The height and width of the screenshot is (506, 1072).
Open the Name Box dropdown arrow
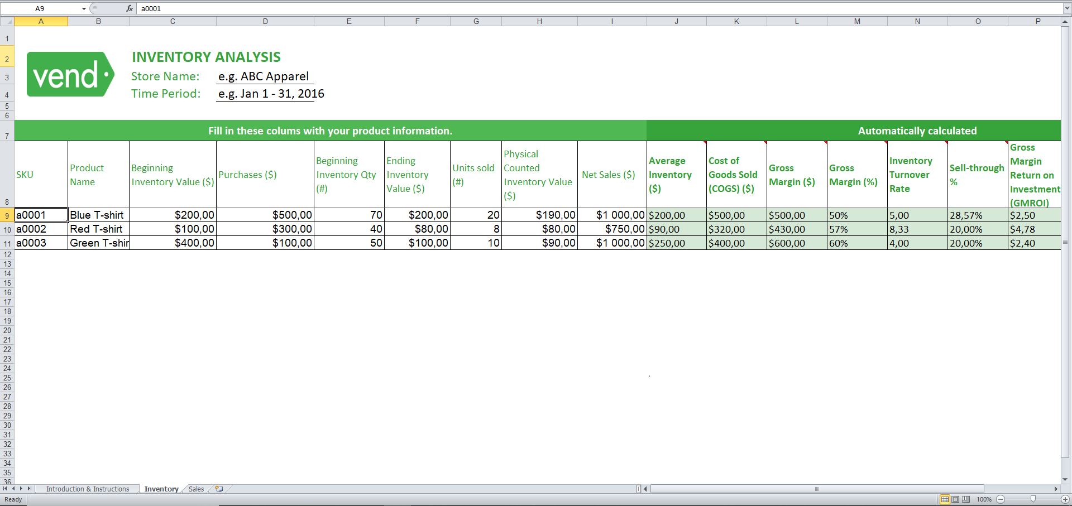(x=84, y=8)
